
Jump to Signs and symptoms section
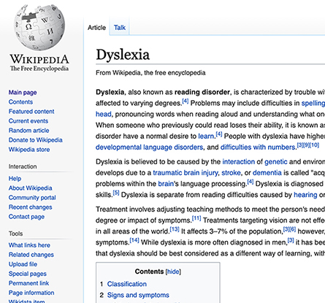coord(138,295)
